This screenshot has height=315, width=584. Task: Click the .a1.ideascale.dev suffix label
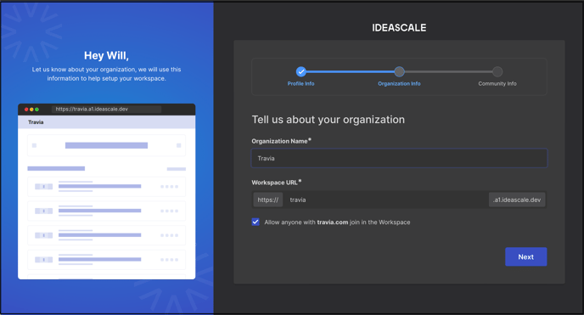(517, 200)
